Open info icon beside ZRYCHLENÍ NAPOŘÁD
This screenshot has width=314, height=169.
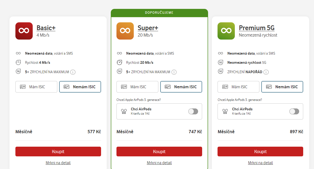coord(266,72)
